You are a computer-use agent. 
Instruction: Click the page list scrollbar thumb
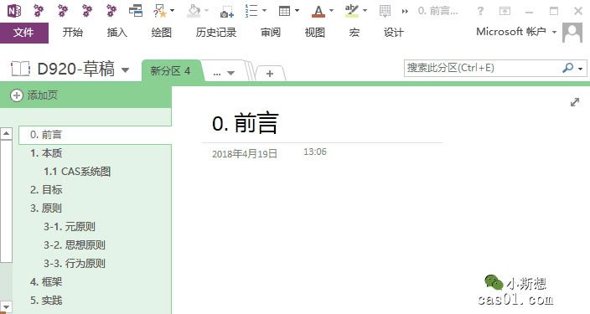pyautogui.click(x=6, y=201)
